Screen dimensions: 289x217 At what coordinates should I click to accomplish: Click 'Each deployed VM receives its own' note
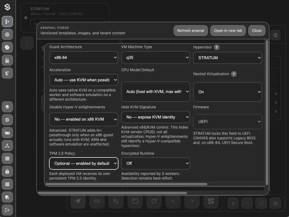coord(80,174)
